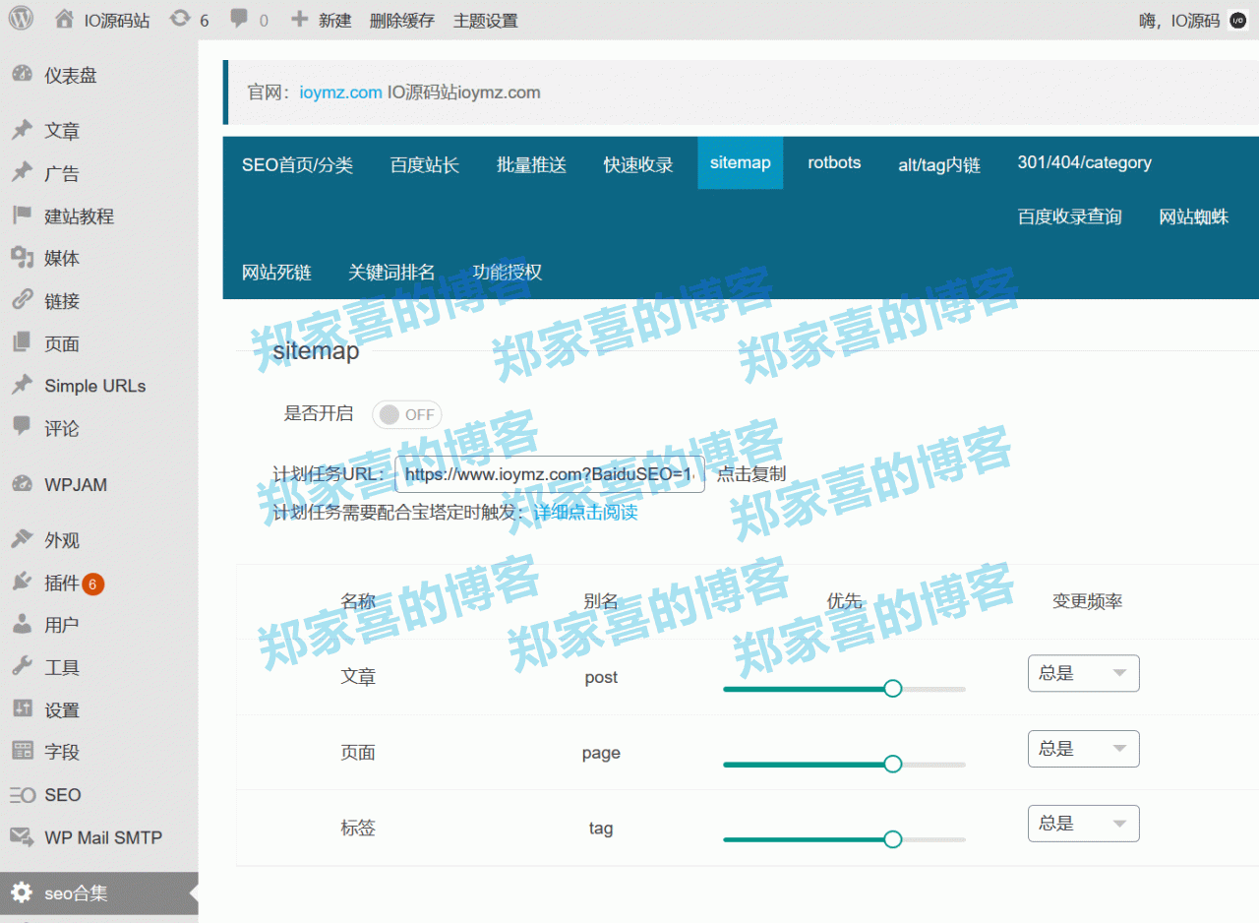Open the WordPress logo menu
Viewport: 1259px width, 923px height.
click(22, 19)
